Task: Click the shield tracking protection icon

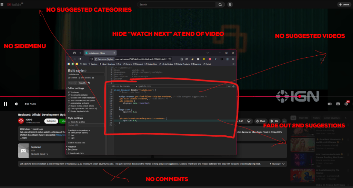Action: (91, 59)
